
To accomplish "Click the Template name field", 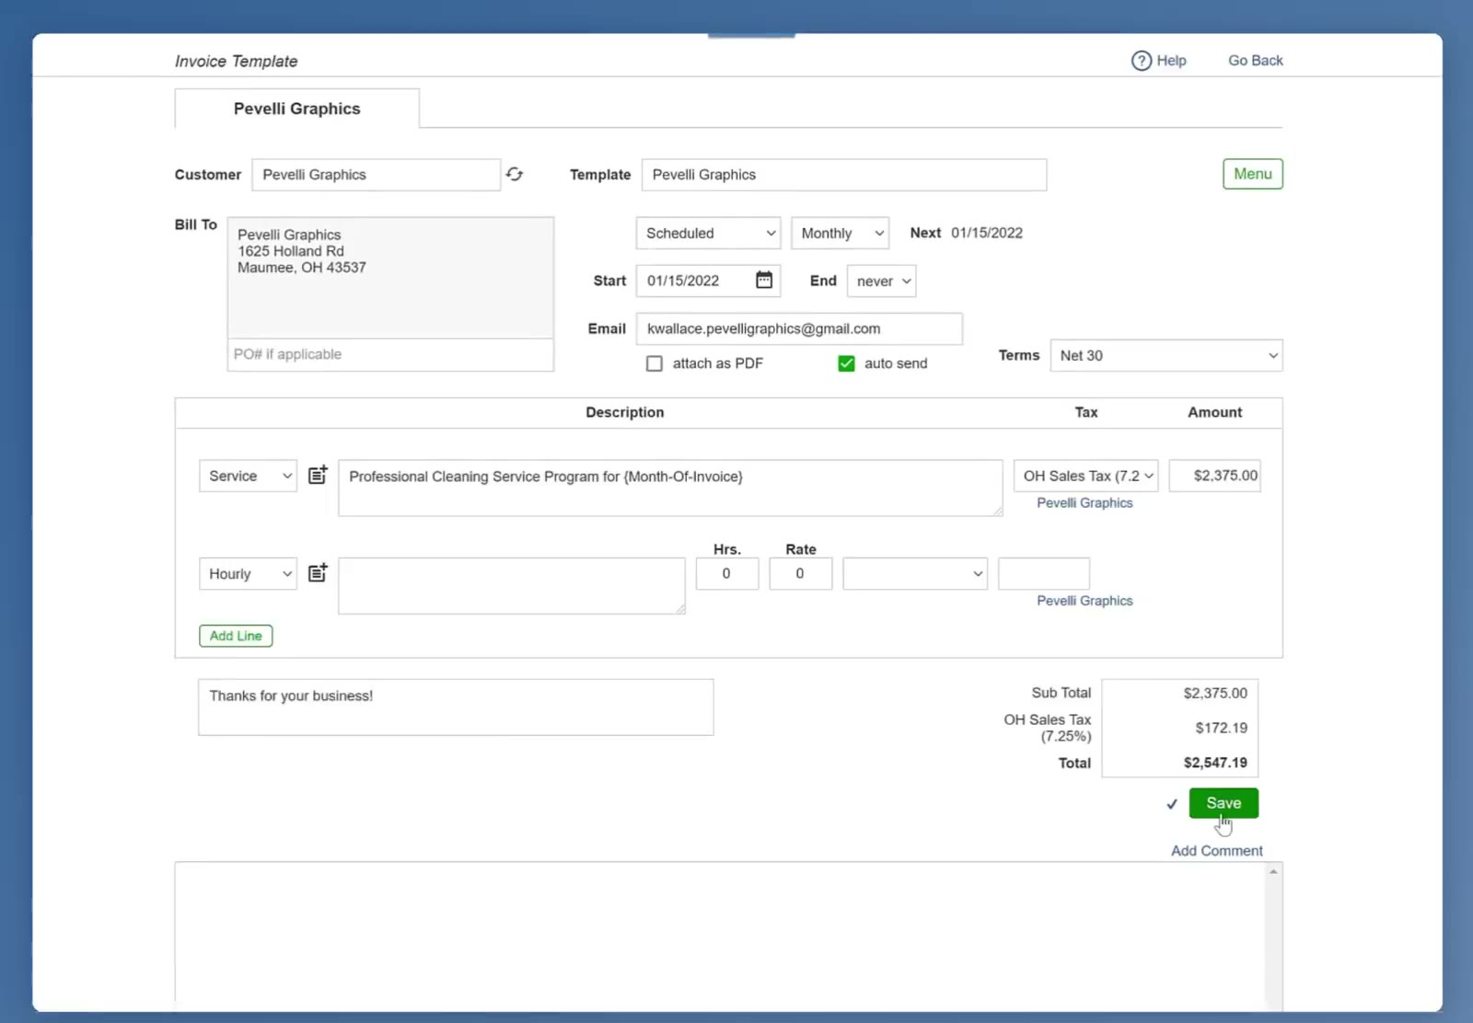I will tap(844, 175).
